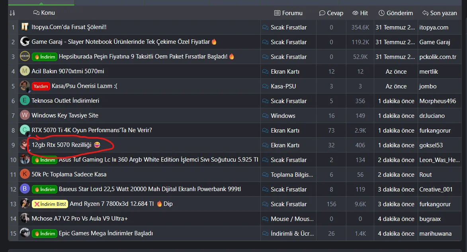Click red 'Yardım' tag in row 5

coord(41,86)
